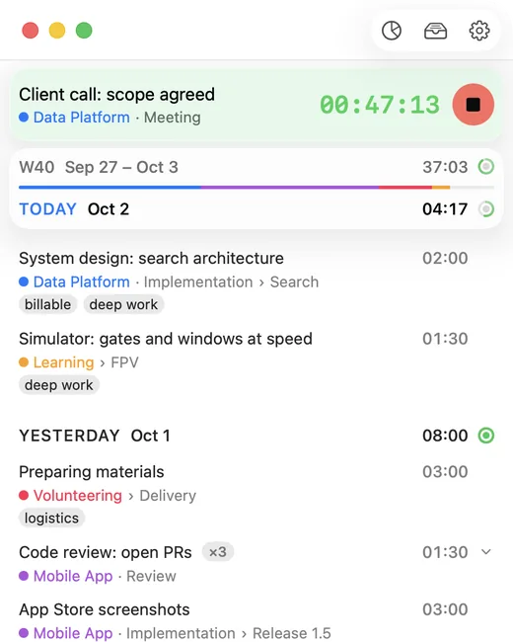The height and width of the screenshot is (642, 513).
Task: Open Data Platform project in running timer
Action: coord(82,118)
